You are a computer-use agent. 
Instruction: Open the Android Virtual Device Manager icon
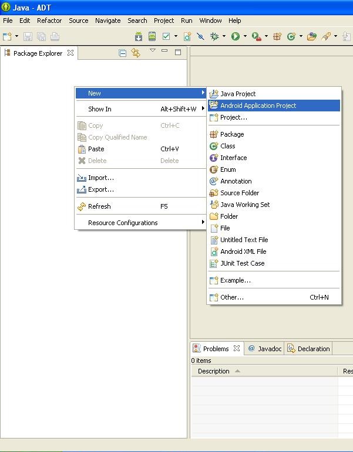point(152,36)
